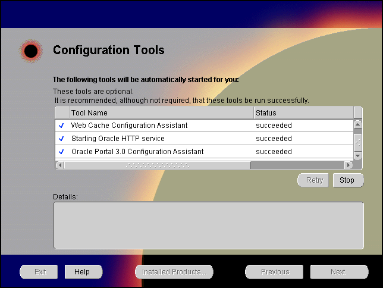The width and height of the screenshot is (383, 288).
Task: Proceed with the Next button
Action: (339, 272)
